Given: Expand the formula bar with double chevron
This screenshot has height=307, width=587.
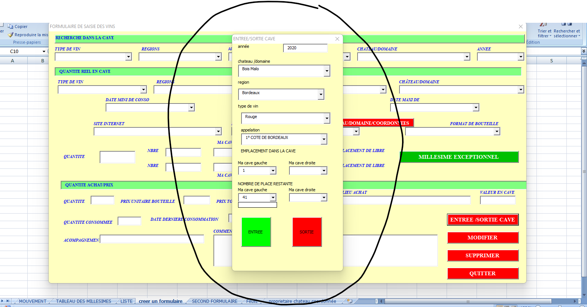Looking at the screenshot, I should pos(584,51).
